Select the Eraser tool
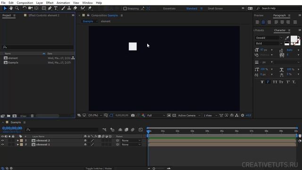Screen dimensions: 302x170 (75, 8)
